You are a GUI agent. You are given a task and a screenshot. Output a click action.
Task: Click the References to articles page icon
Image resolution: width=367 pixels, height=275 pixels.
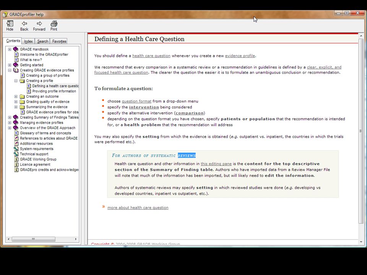[16, 138]
